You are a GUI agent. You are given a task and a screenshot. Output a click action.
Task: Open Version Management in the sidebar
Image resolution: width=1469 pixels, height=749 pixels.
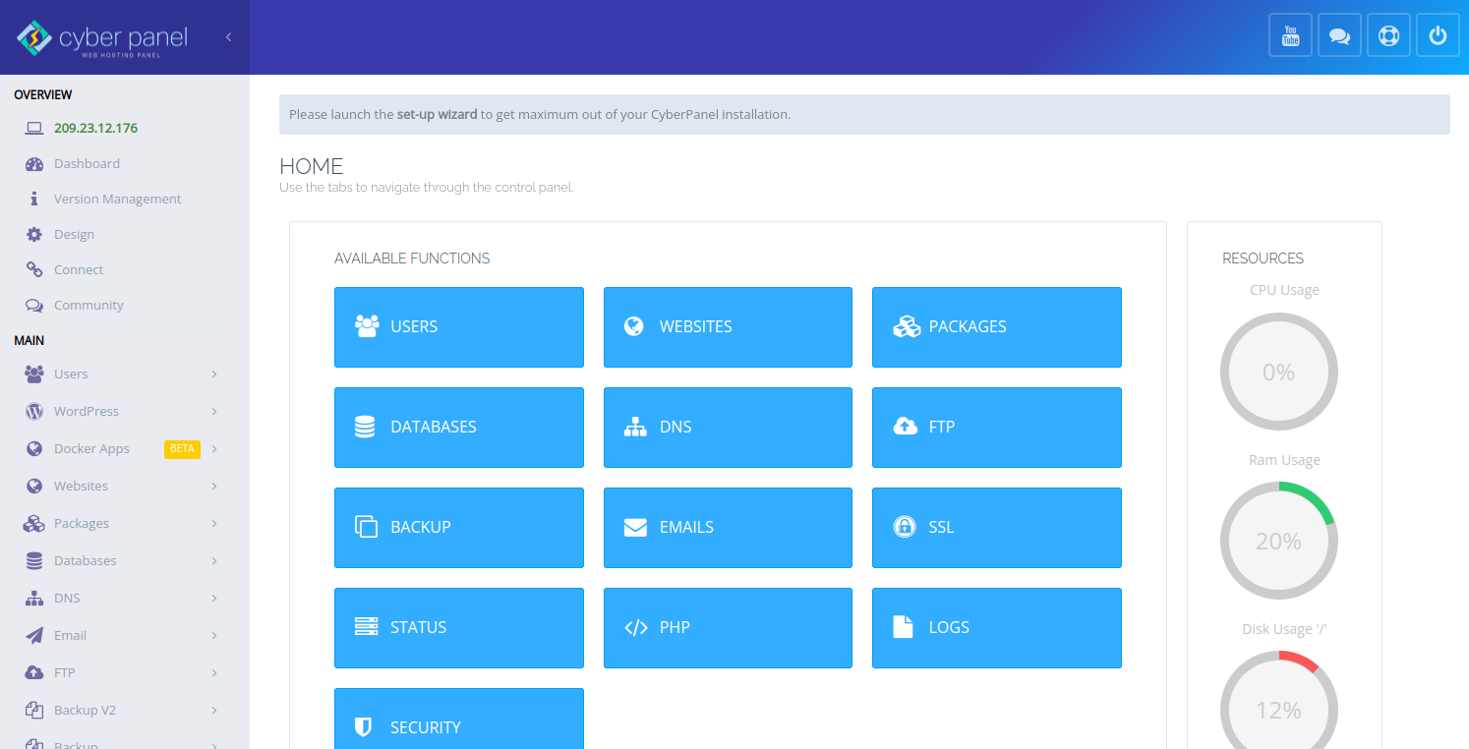[117, 200]
